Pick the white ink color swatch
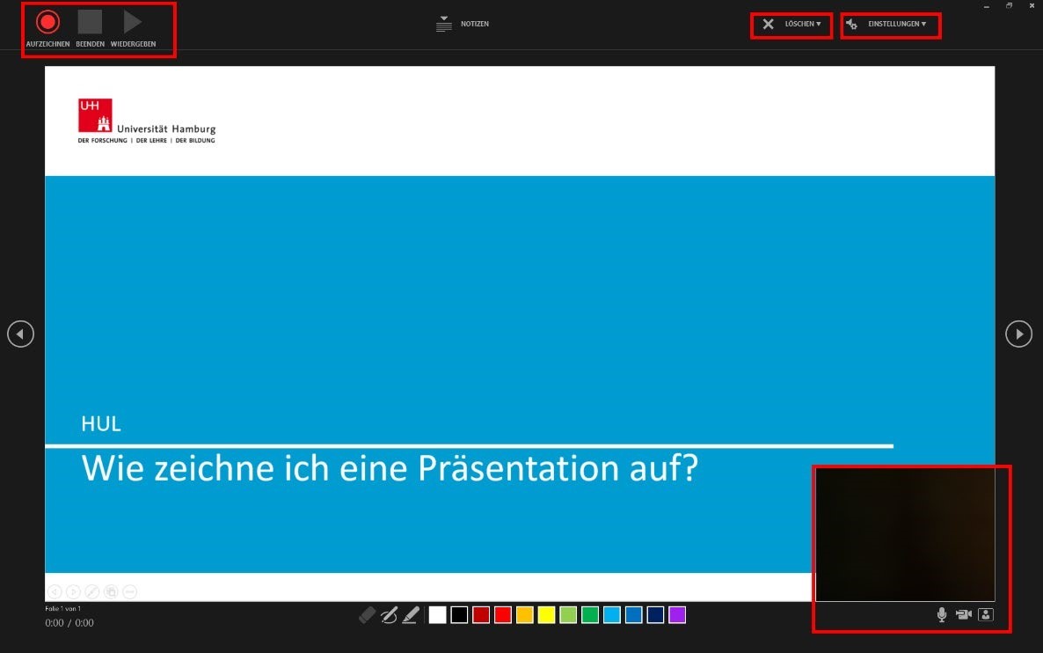1043x653 pixels. click(437, 615)
